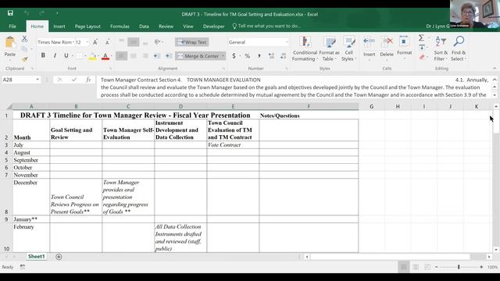Insert cells using Insert button

pos(370,48)
